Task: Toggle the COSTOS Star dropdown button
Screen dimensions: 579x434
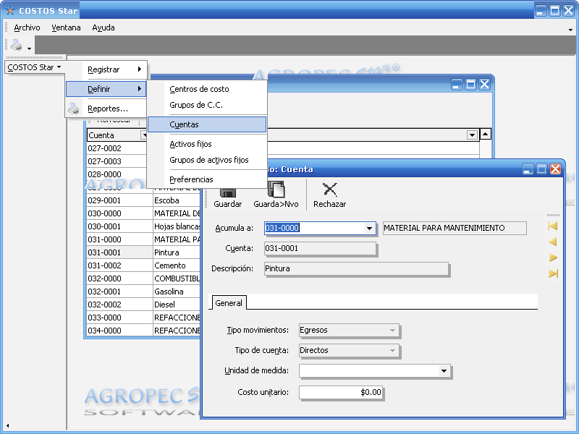Action: click(34, 67)
